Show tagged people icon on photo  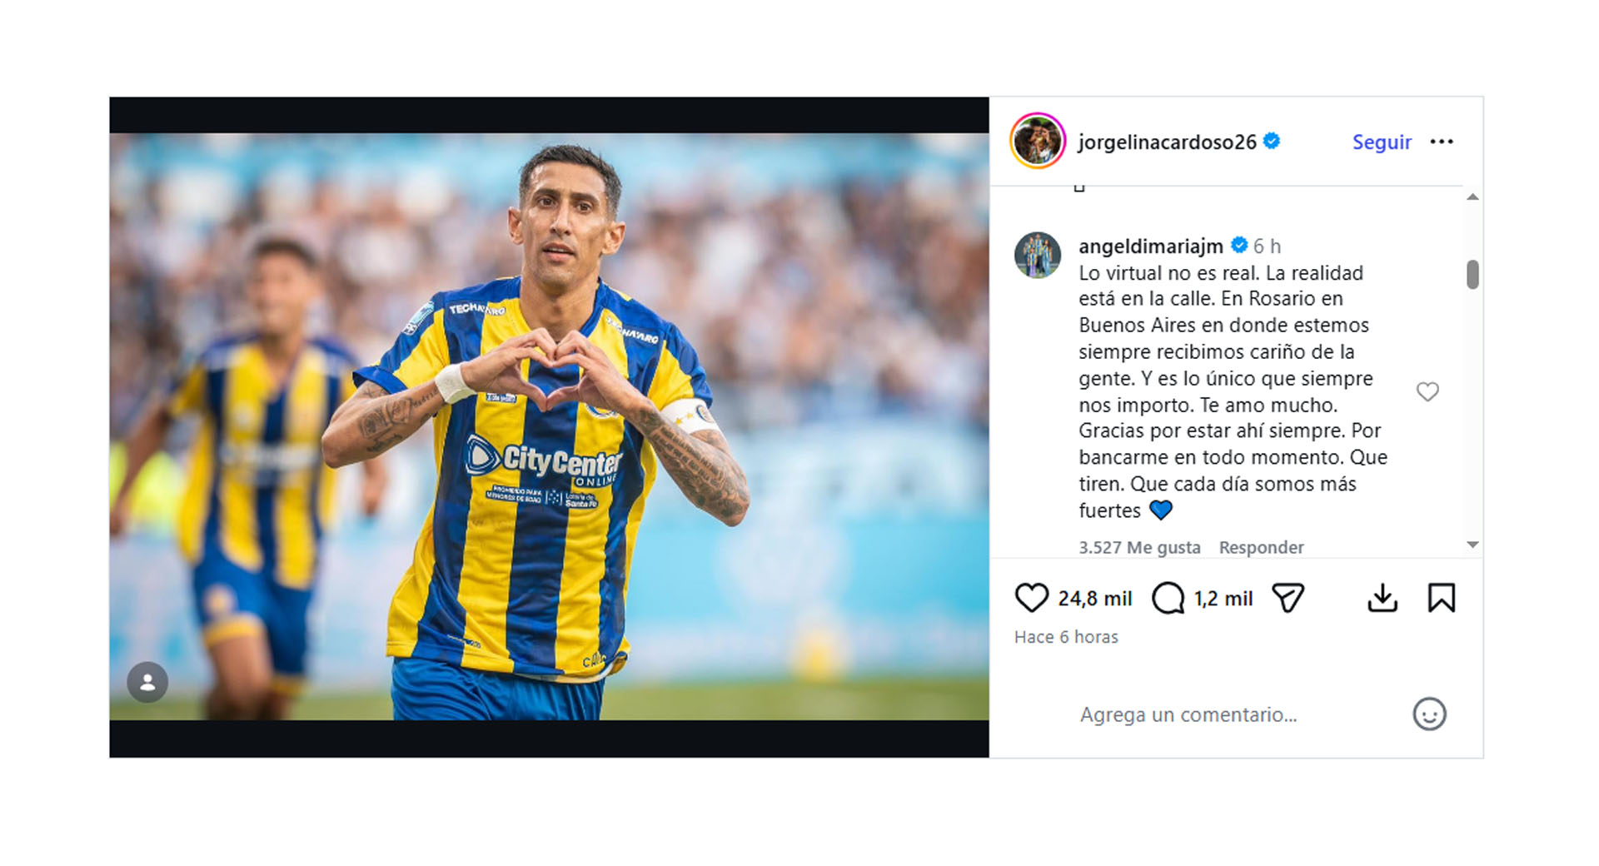[x=147, y=683]
